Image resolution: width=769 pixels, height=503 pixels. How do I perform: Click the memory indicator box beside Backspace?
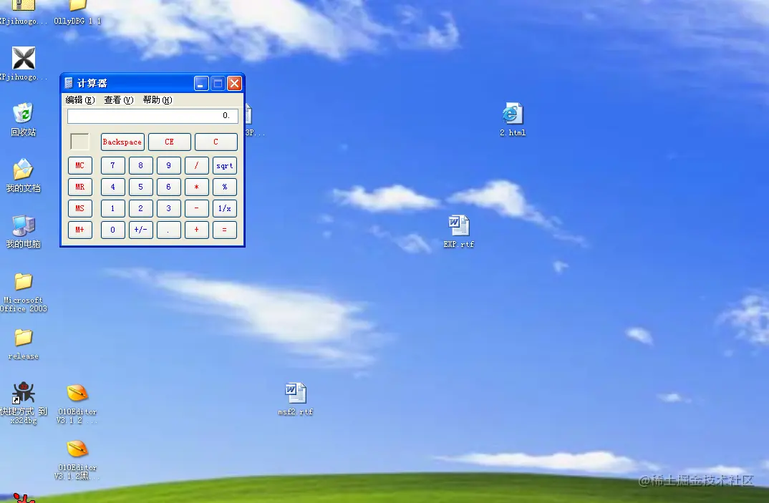coord(80,142)
